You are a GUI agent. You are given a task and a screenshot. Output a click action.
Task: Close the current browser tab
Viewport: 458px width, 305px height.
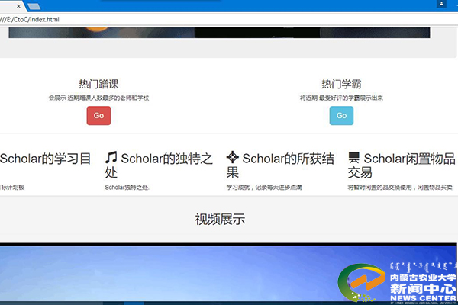coord(17,5)
